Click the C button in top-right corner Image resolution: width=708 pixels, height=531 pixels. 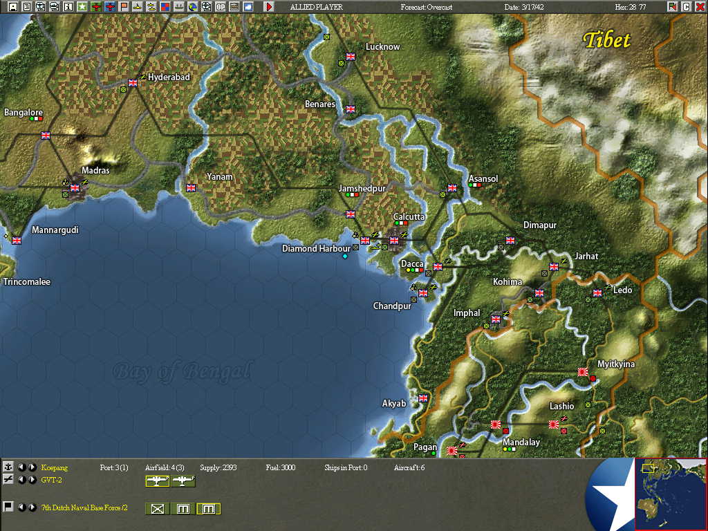point(687,6)
